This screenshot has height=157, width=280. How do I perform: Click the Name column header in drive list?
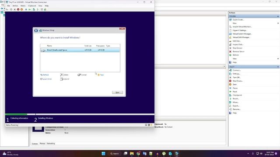(49, 46)
